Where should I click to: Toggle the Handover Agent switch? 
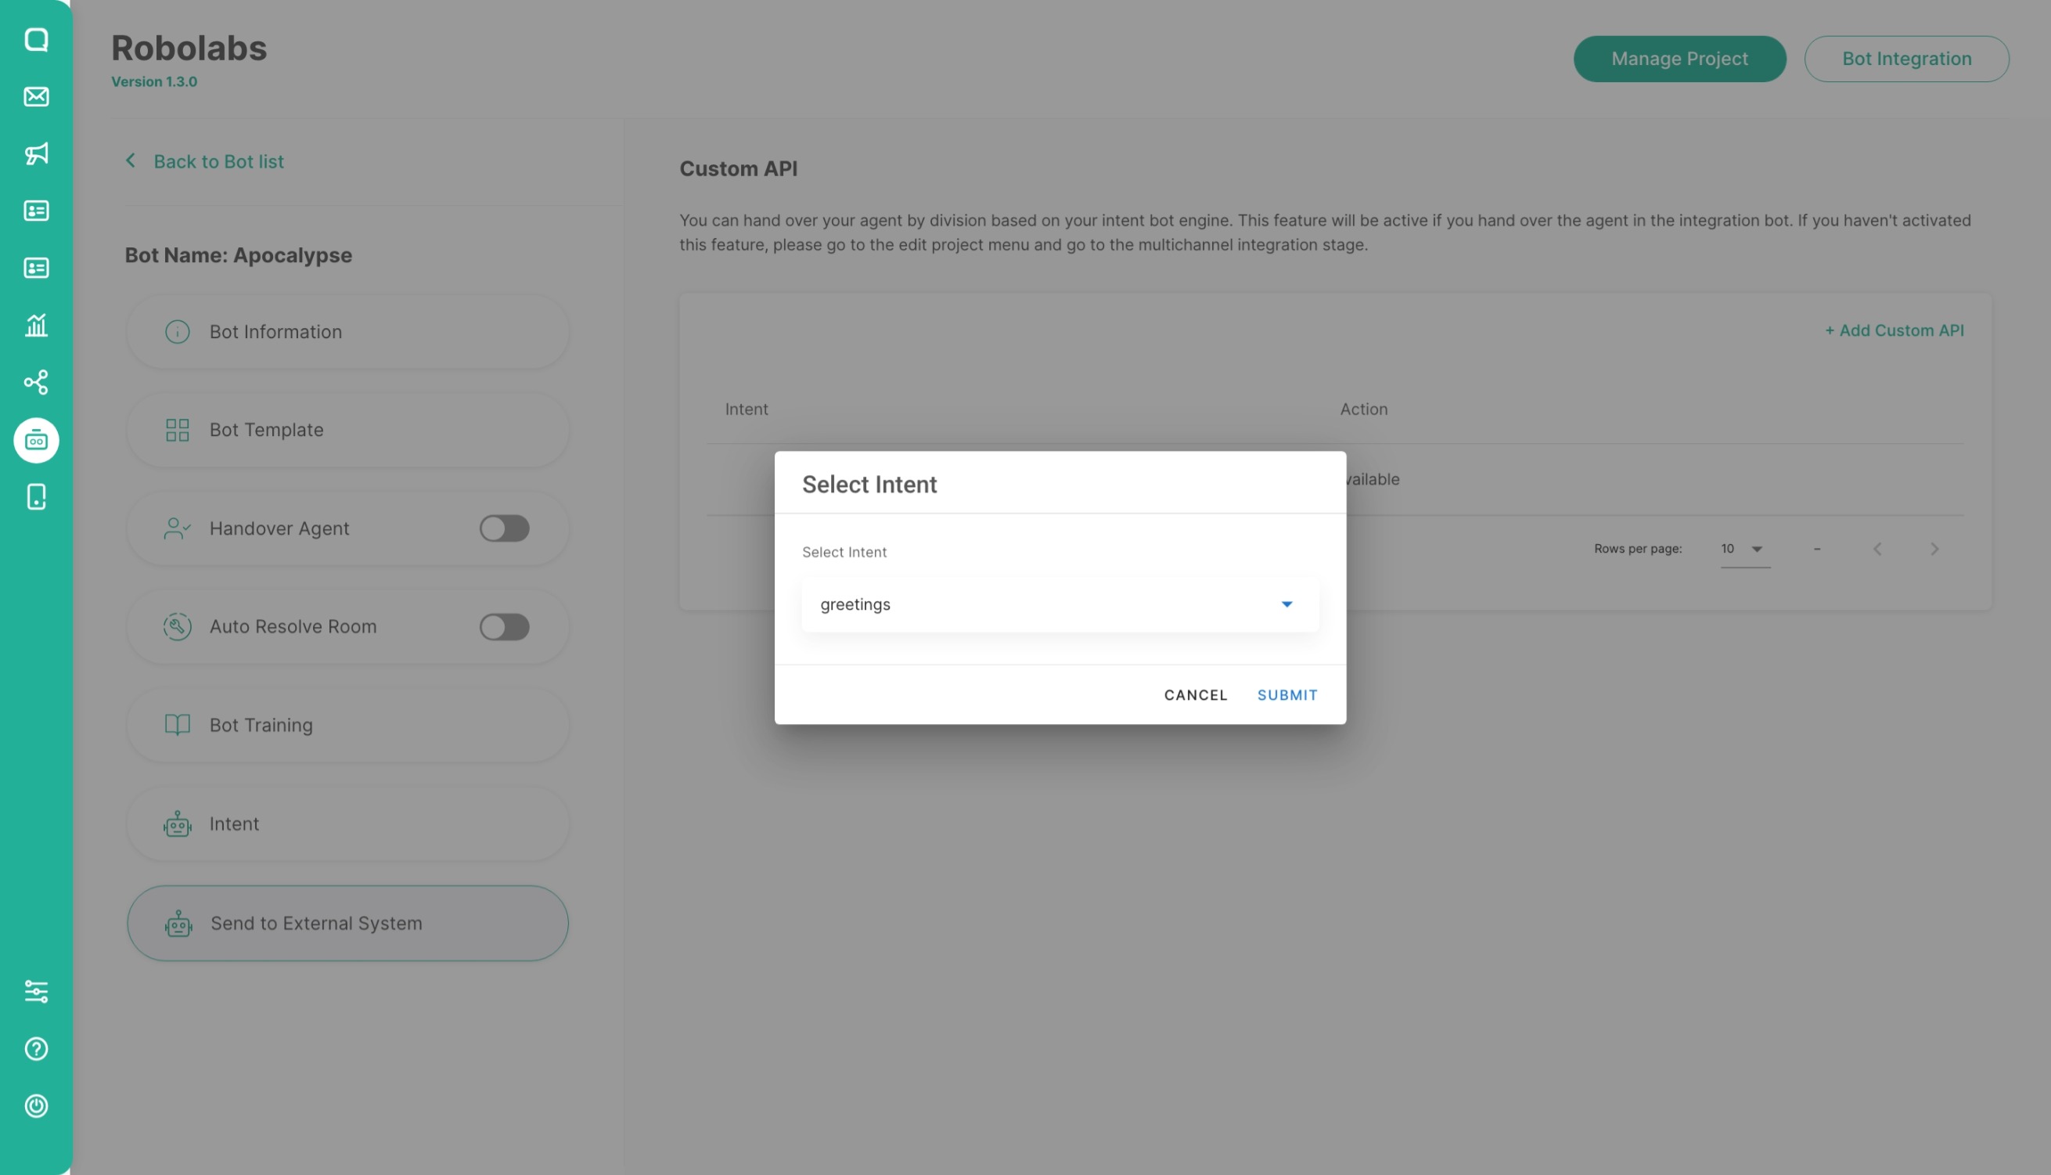(504, 528)
